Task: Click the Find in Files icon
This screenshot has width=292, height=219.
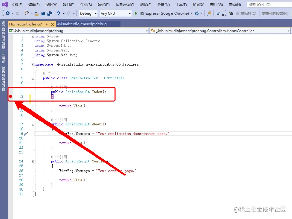Action: click(209, 13)
